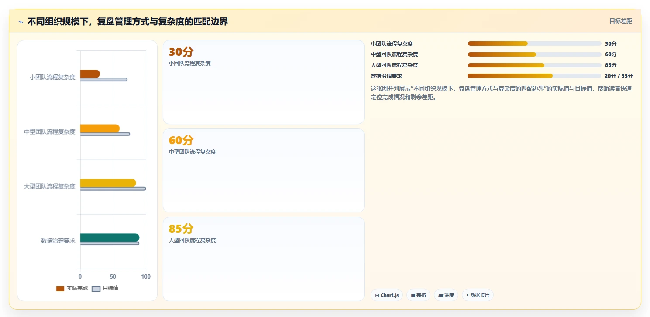Click the lightning icon beside the title
This screenshot has width=650, height=317.
pyautogui.click(x=21, y=22)
